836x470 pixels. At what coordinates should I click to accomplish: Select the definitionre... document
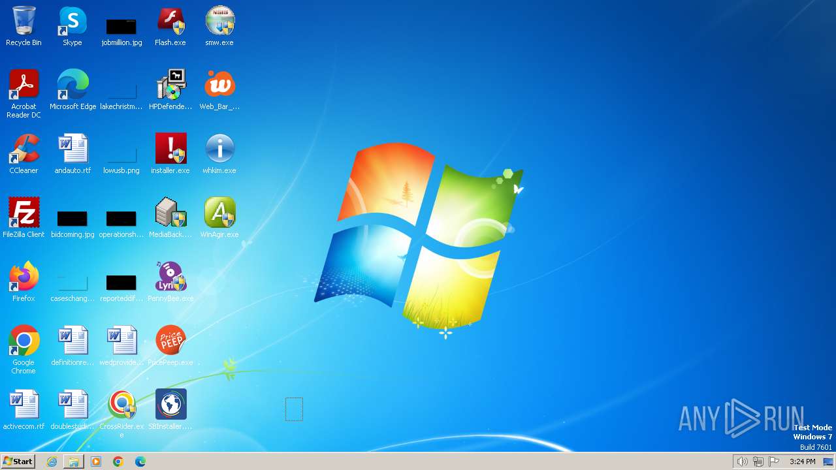tap(72, 346)
